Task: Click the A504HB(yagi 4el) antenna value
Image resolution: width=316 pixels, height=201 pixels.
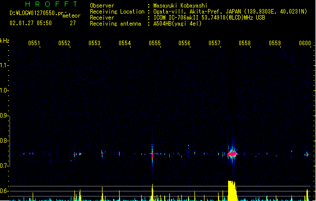Action: pos(177,24)
